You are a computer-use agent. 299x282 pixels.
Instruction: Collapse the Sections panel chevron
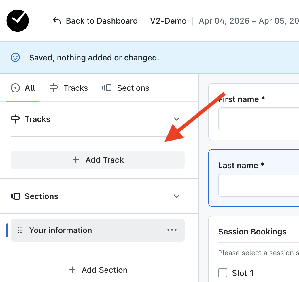coord(177,196)
